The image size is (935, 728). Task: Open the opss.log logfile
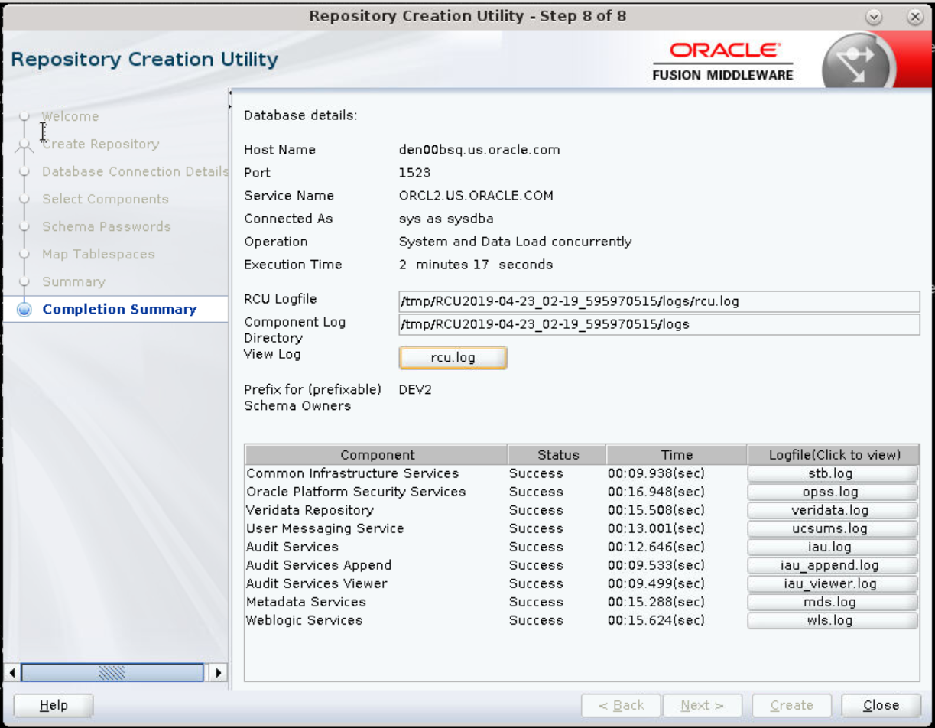[x=833, y=492]
